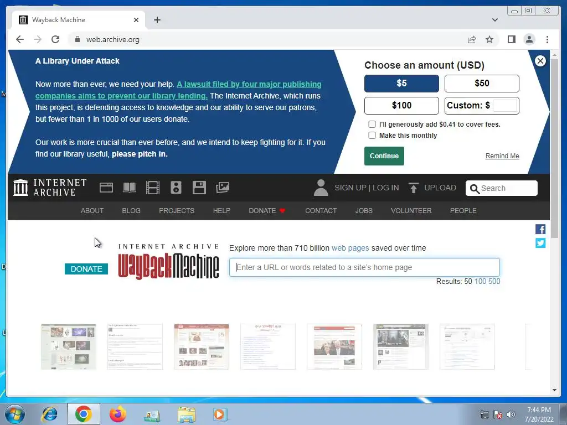567x425 pixels.
Task: Click the teal DONATE button
Action: click(x=86, y=269)
